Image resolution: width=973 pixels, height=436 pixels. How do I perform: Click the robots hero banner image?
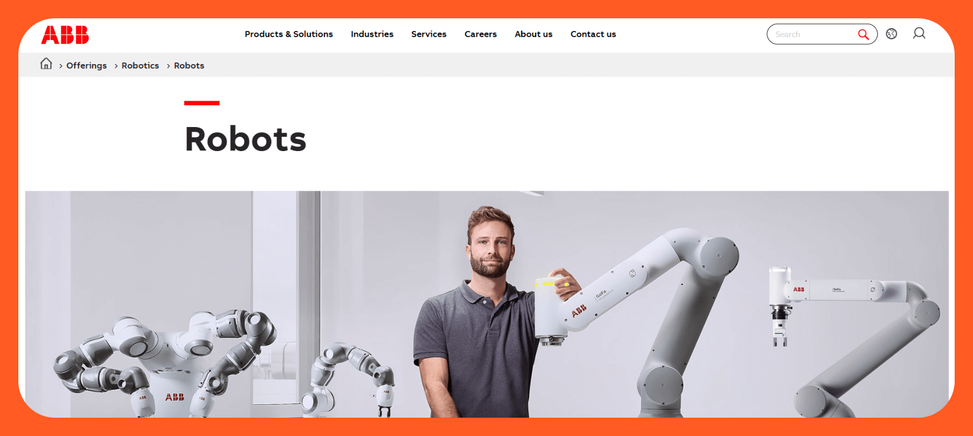(x=487, y=304)
